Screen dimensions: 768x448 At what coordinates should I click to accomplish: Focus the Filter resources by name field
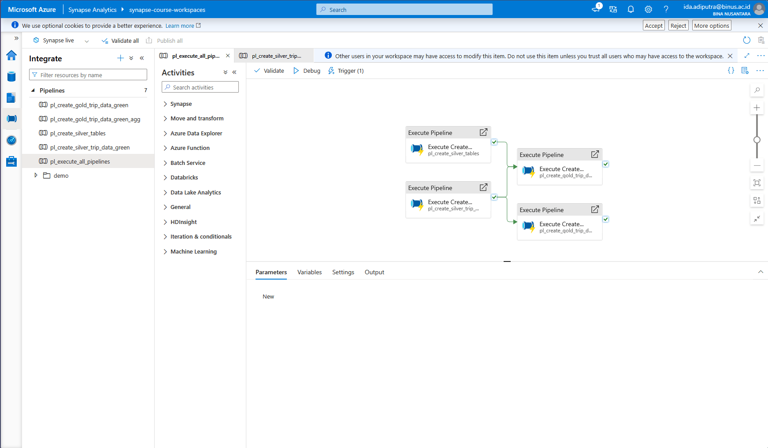click(88, 75)
